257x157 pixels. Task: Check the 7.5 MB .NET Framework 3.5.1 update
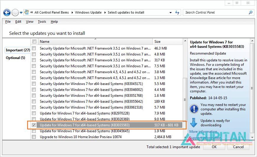click(x=34, y=66)
